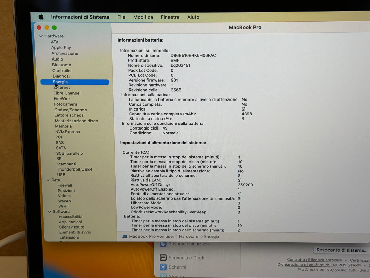Screen dimensions: 370x278
Task: Select Controller in the sidebar
Action: (x=62, y=71)
